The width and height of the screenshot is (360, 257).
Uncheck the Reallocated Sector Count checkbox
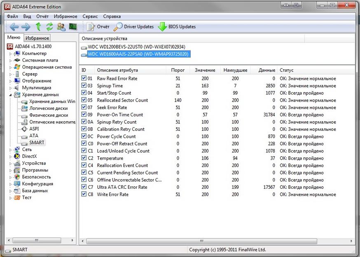[84, 100]
